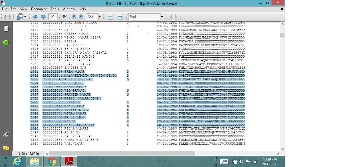The image size is (340, 167).
Task: Click row name RICHA KUMARI
Action: pyautogui.click(x=76, y=128)
